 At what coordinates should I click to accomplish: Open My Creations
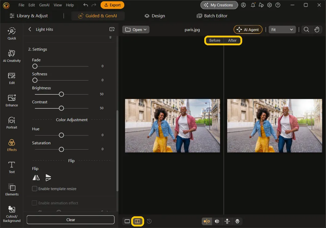click(219, 5)
